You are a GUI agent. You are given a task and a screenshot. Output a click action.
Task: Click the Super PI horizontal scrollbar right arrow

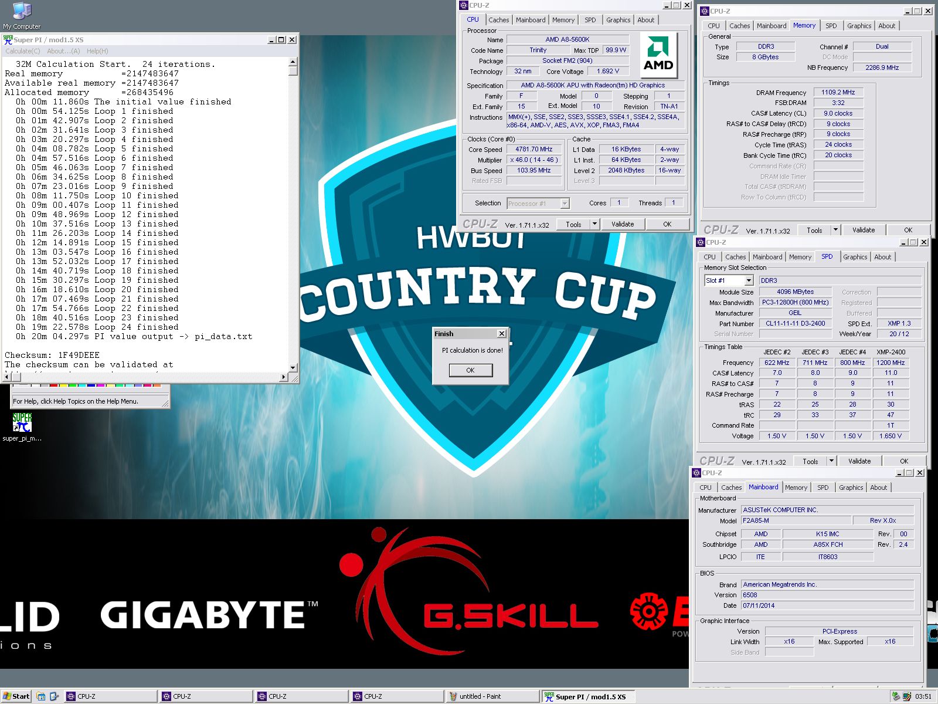[x=284, y=377]
